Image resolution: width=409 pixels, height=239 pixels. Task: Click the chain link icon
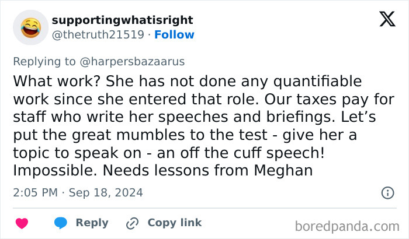(132, 223)
